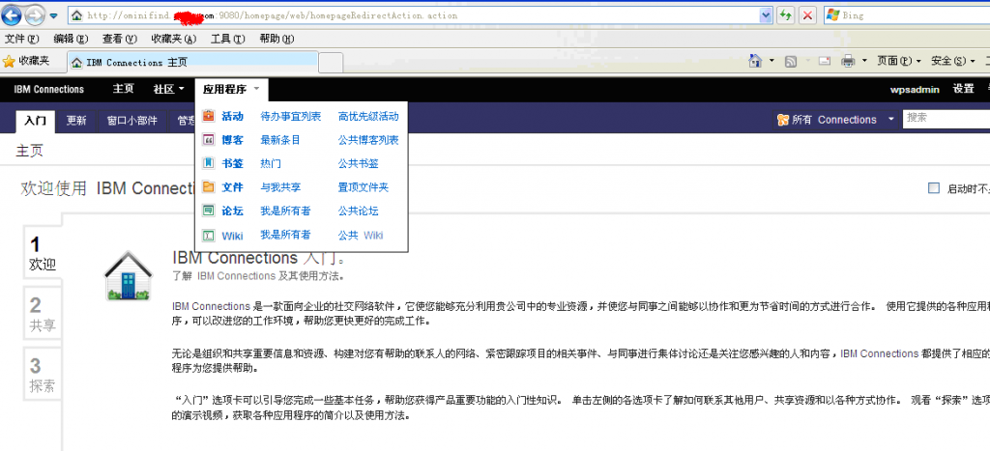Open 论坛 from the applications menu
990x451 pixels.
pyautogui.click(x=232, y=211)
